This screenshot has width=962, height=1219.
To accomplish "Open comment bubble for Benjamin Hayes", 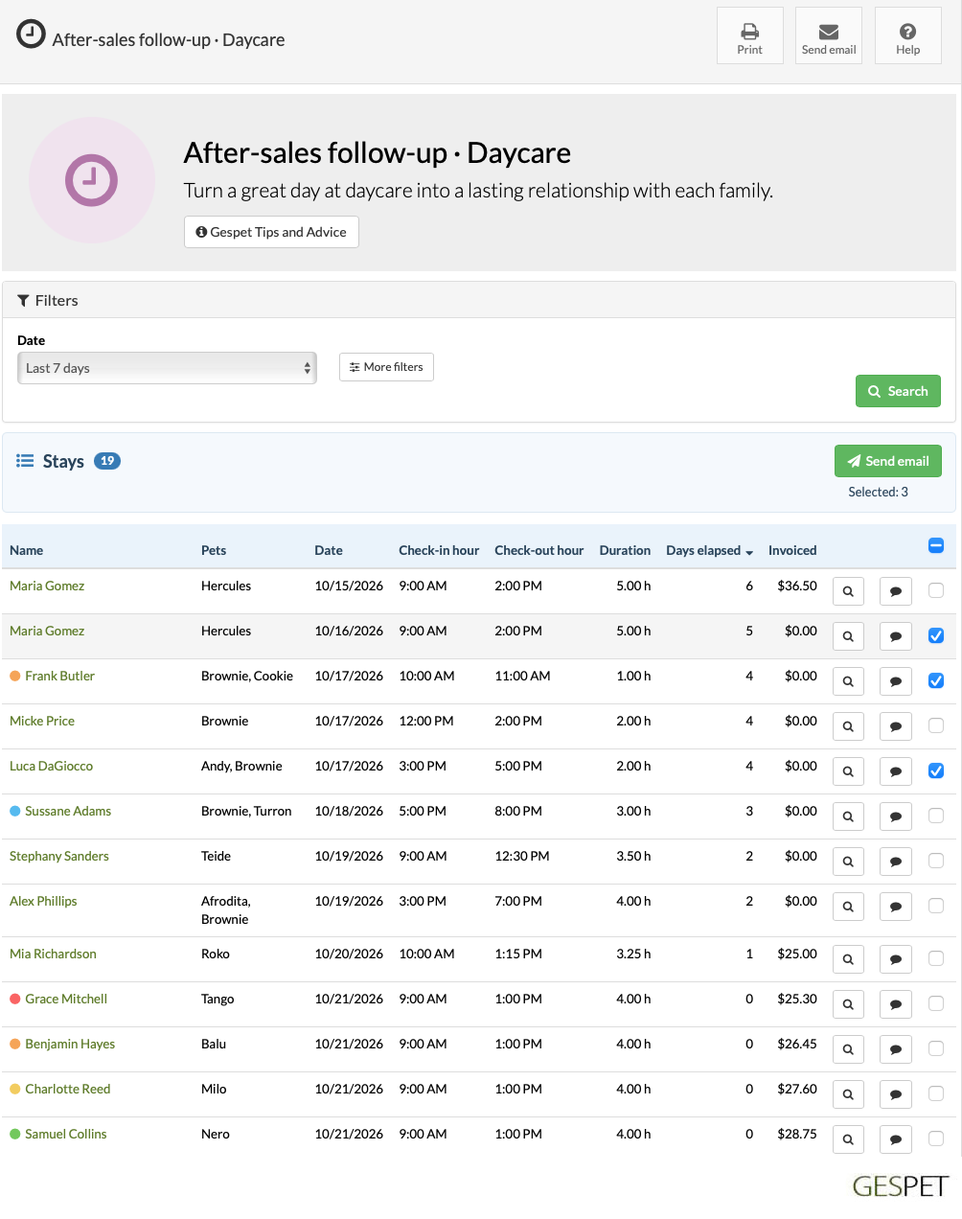I will [x=895, y=1049].
